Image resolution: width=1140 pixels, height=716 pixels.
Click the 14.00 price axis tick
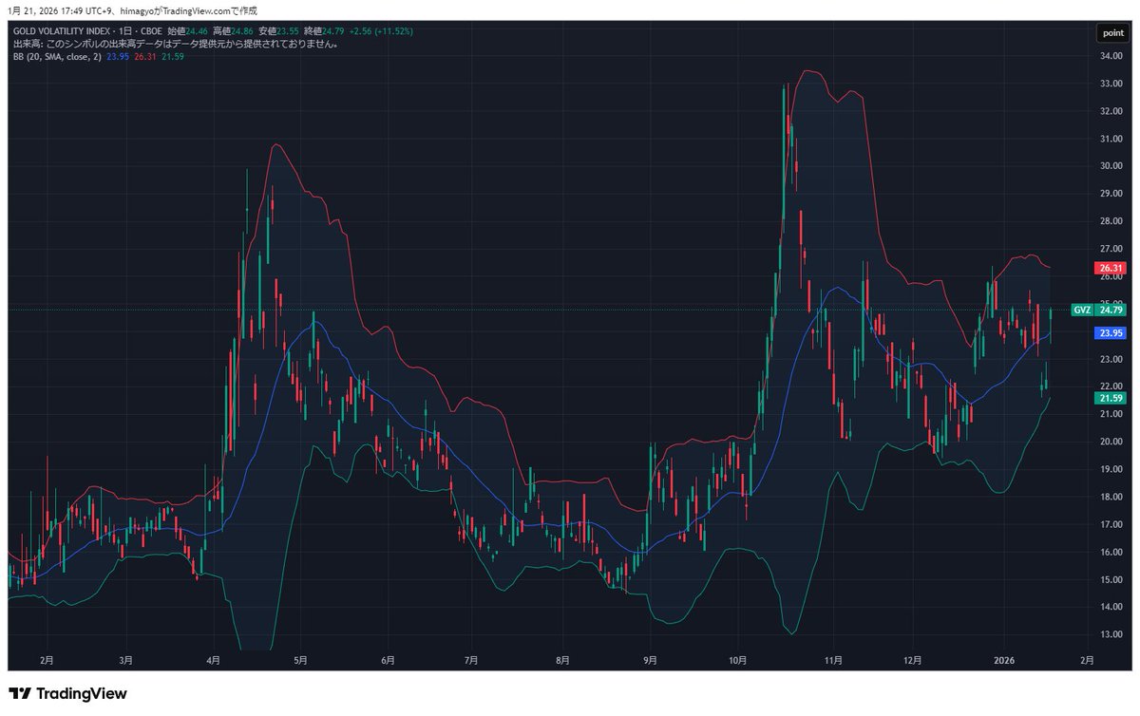point(1111,607)
